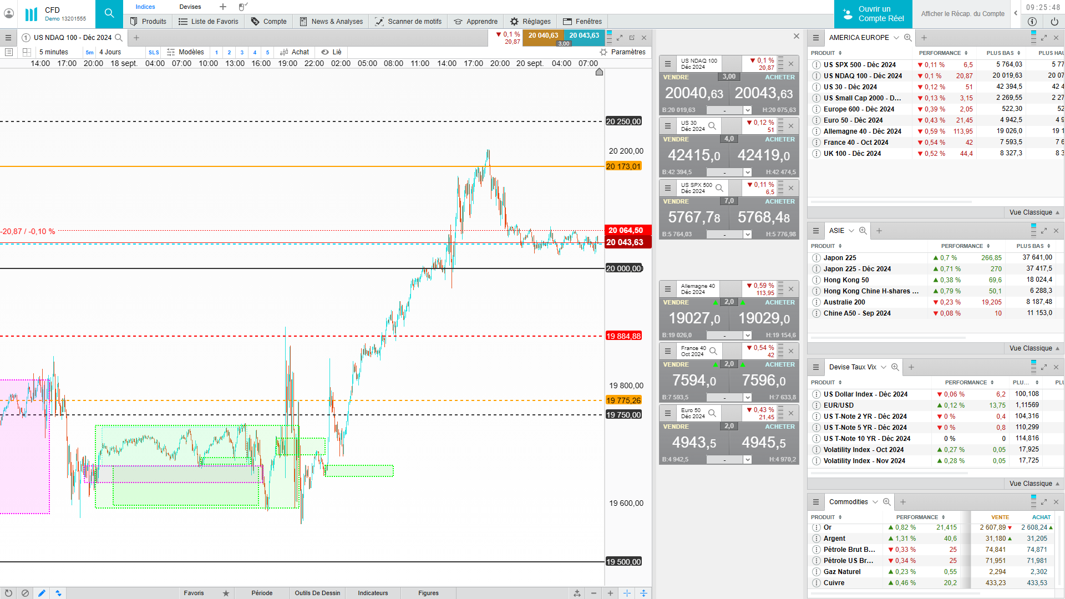Click the power logout icon top right
The image size is (1065, 599).
[1054, 22]
